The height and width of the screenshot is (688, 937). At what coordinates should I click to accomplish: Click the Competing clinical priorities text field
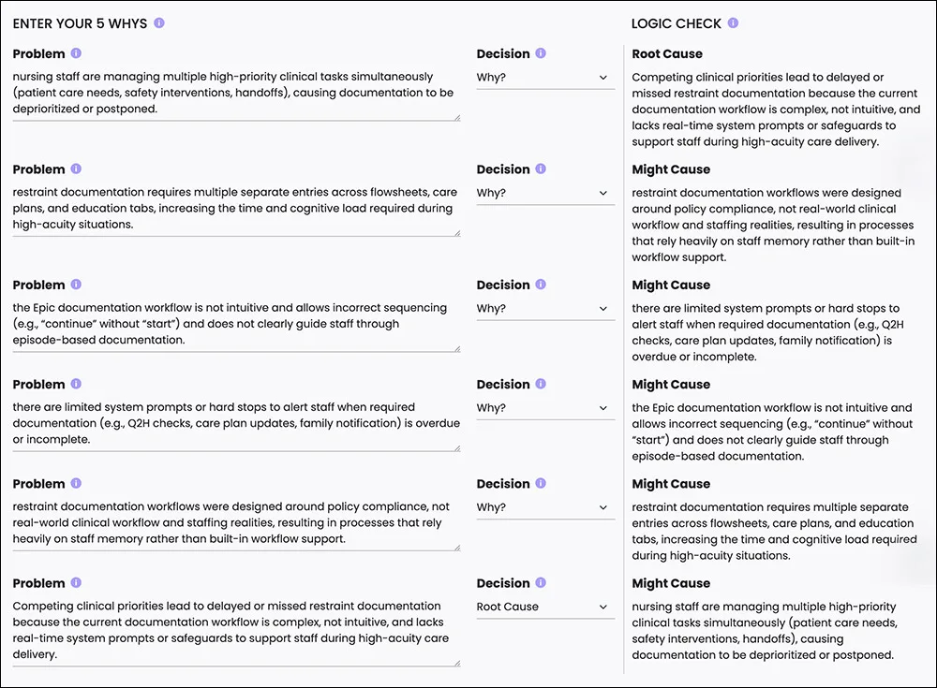click(237, 631)
